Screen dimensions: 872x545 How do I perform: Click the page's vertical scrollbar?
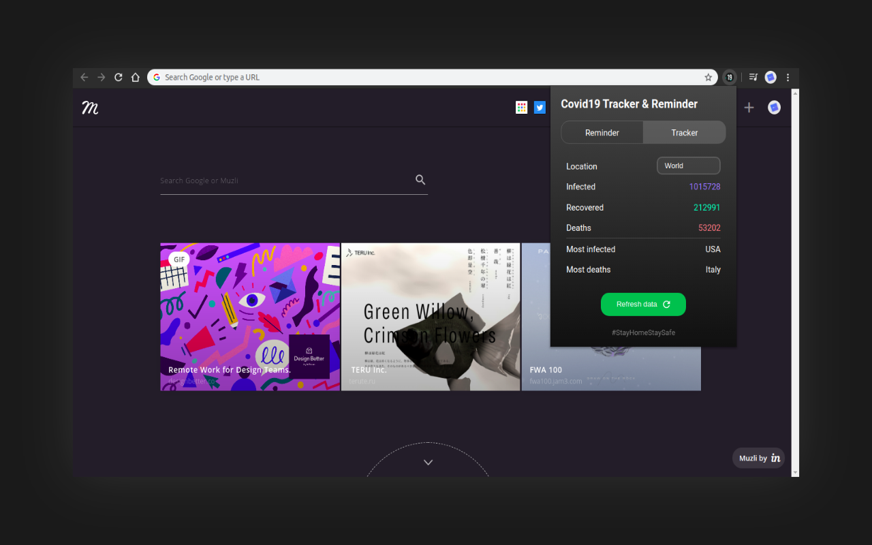tap(795, 282)
